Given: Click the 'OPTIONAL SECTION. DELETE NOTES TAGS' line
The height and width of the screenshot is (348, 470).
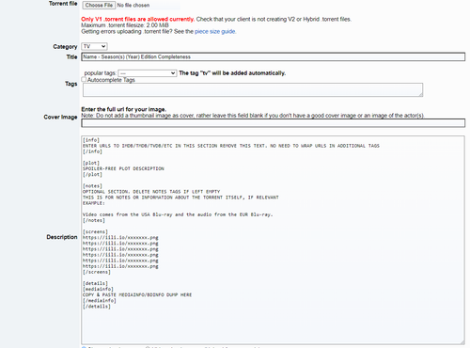Looking at the screenshot, I should [151, 192].
